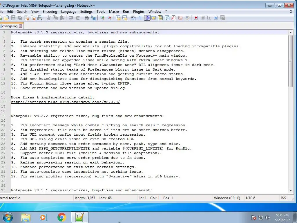The image size is (297, 223).
Task: Click the Redo arrow icon
Action: [78, 18]
